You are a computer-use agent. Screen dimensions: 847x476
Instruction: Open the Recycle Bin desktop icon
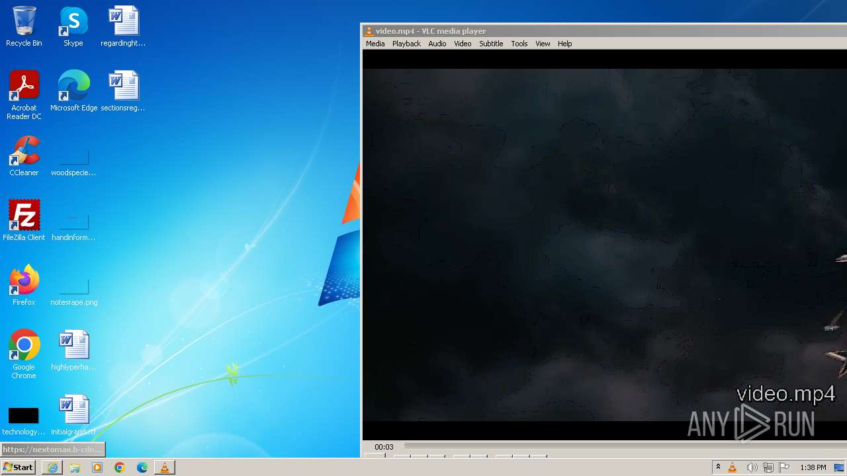coord(24,26)
